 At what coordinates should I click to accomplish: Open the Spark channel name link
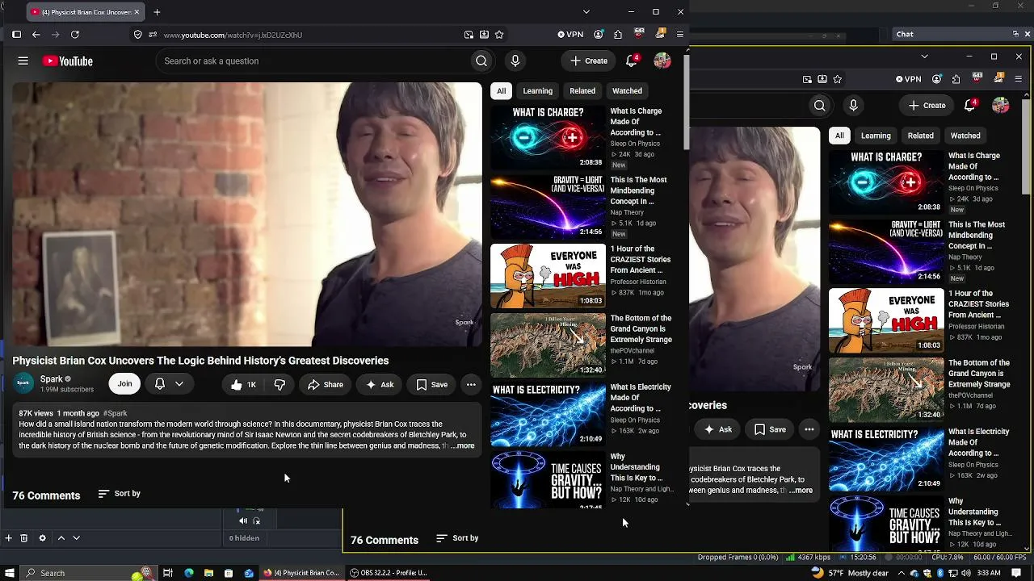pos(52,379)
